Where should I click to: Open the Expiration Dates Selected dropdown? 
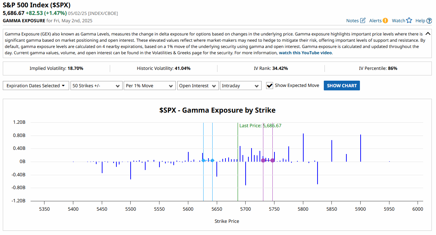(x=36, y=86)
